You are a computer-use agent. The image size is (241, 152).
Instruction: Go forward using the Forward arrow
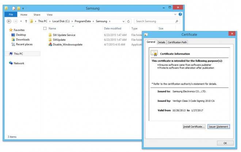16,21
